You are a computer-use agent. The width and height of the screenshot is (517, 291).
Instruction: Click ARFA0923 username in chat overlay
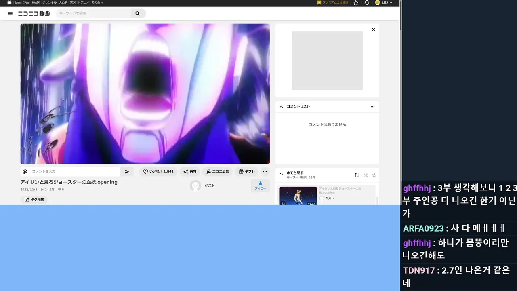click(423, 228)
